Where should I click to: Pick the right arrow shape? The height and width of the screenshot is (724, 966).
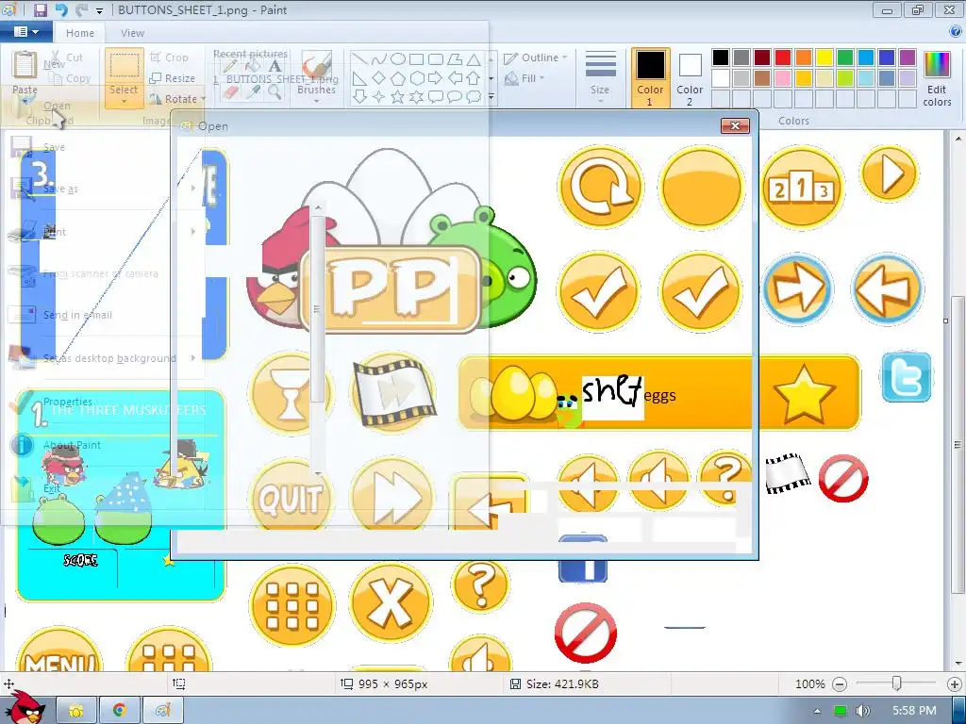(435, 78)
